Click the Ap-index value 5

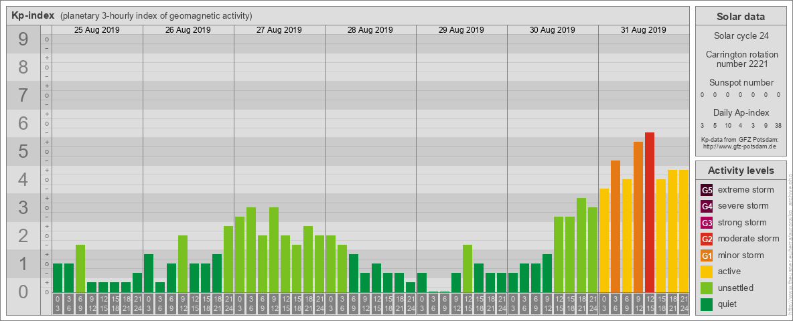[x=715, y=125]
